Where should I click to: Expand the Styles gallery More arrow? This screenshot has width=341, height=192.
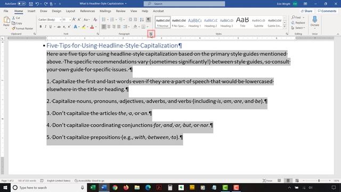pos(285,26)
